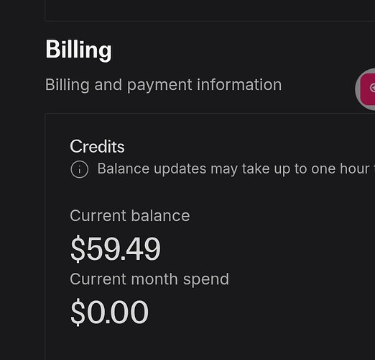Click the pink add credits button body
This screenshot has width=375, height=360.
tap(368, 89)
